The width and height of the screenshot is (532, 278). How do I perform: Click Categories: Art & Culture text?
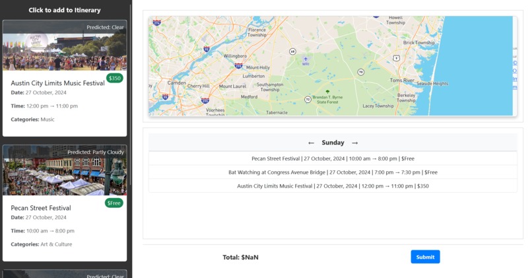[42, 244]
